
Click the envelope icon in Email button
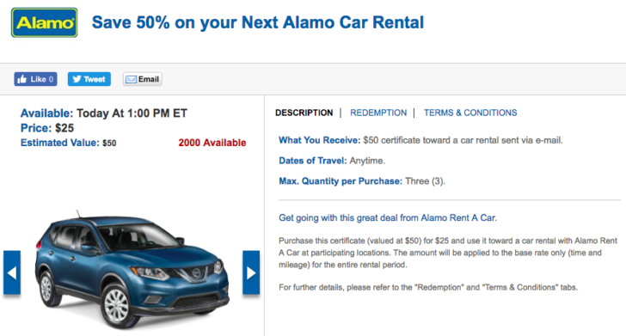point(131,79)
